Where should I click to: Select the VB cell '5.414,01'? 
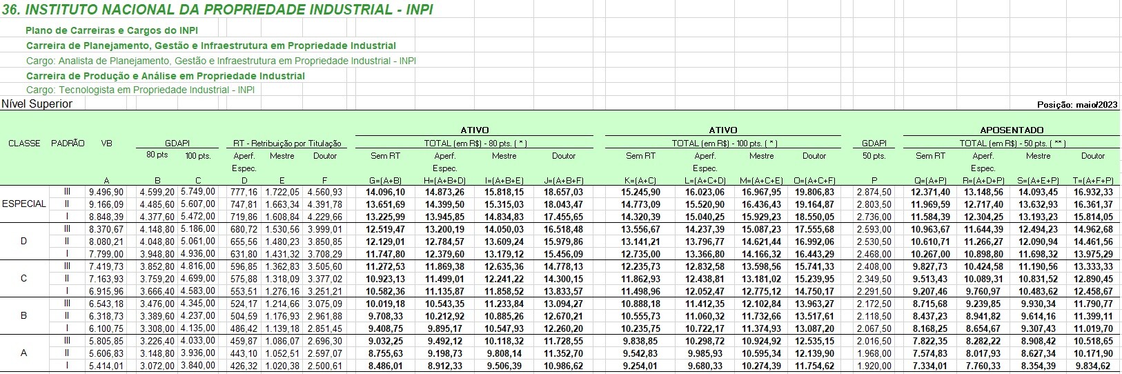[x=106, y=366]
